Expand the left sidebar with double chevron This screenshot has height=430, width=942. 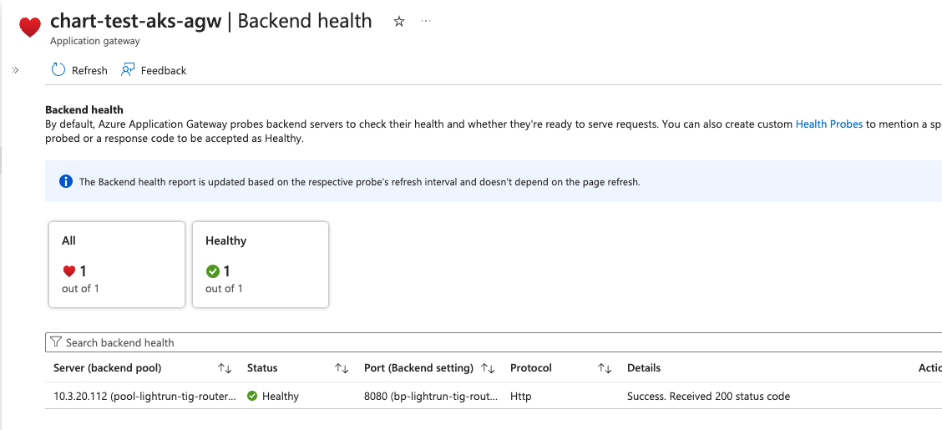pyautogui.click(x=15, y=70)
